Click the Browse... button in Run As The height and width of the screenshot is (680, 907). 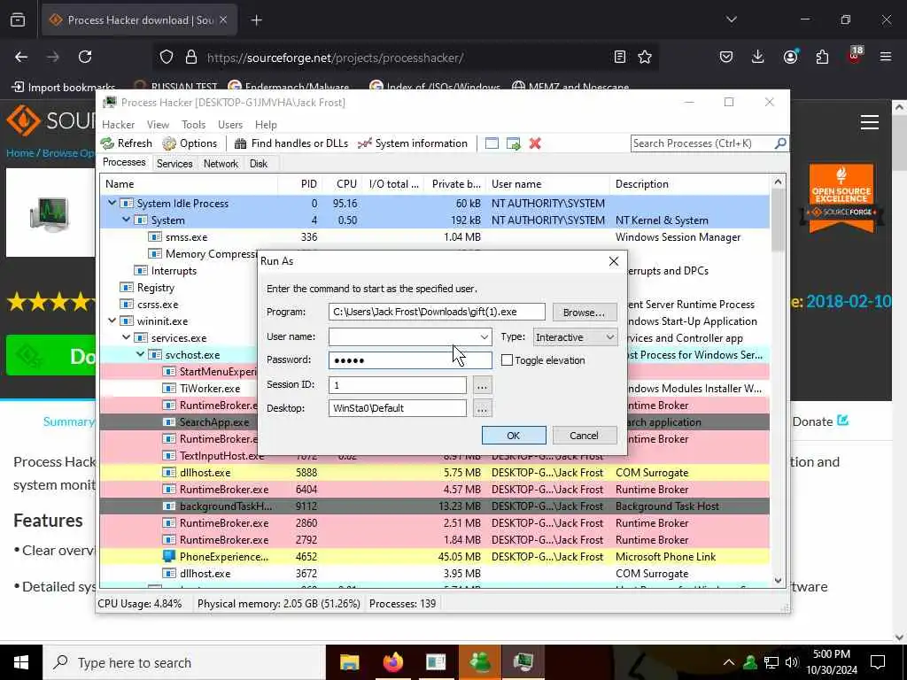pos(585,313)
